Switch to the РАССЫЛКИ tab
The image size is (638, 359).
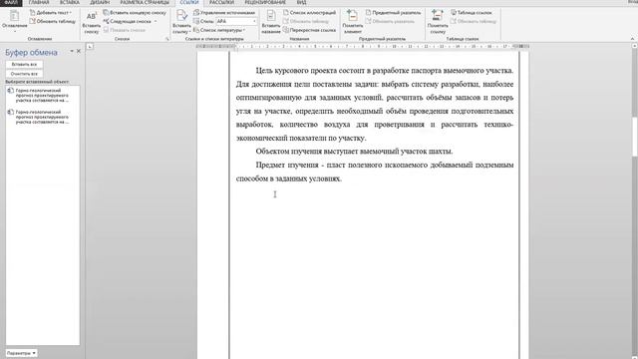[x=221, y=2]
